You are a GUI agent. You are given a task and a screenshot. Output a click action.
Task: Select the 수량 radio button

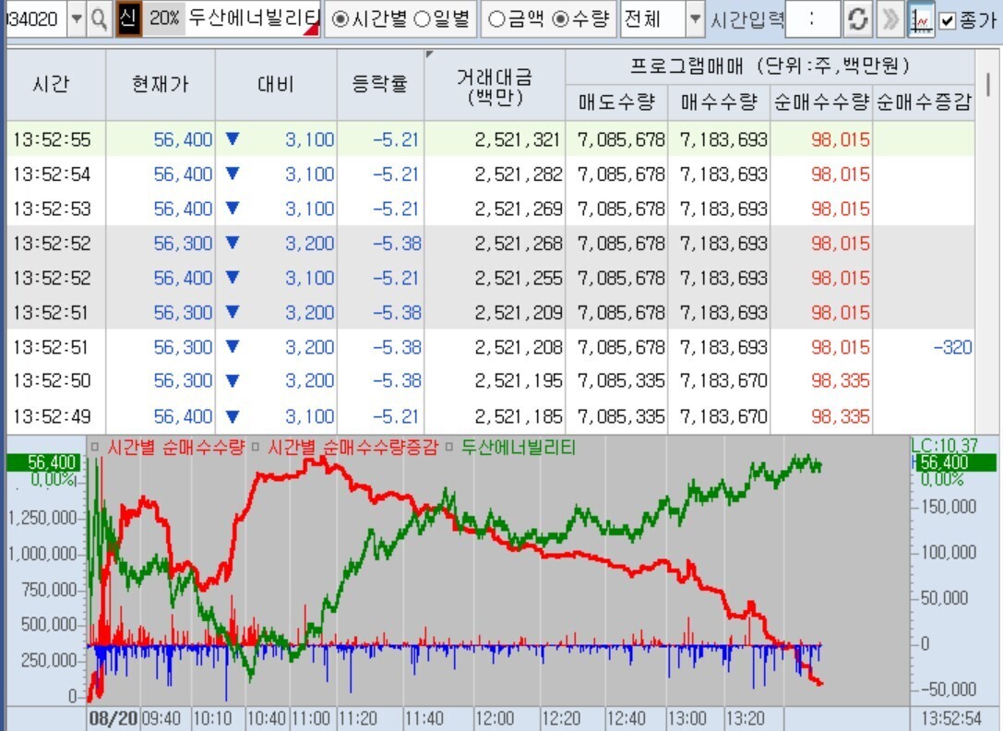(560, 19)
